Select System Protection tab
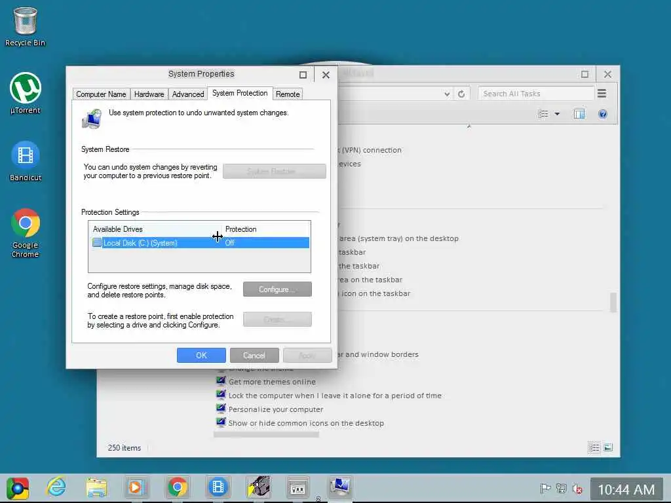This screenshot has width=671, height=503. [x=240, y=93]
